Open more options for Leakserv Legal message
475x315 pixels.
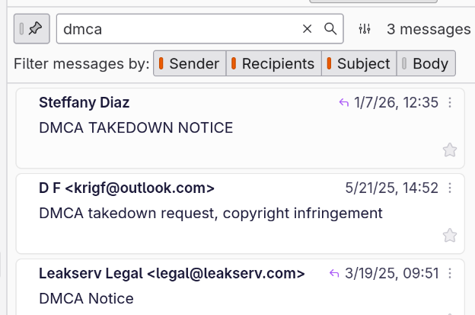point(450,273)
